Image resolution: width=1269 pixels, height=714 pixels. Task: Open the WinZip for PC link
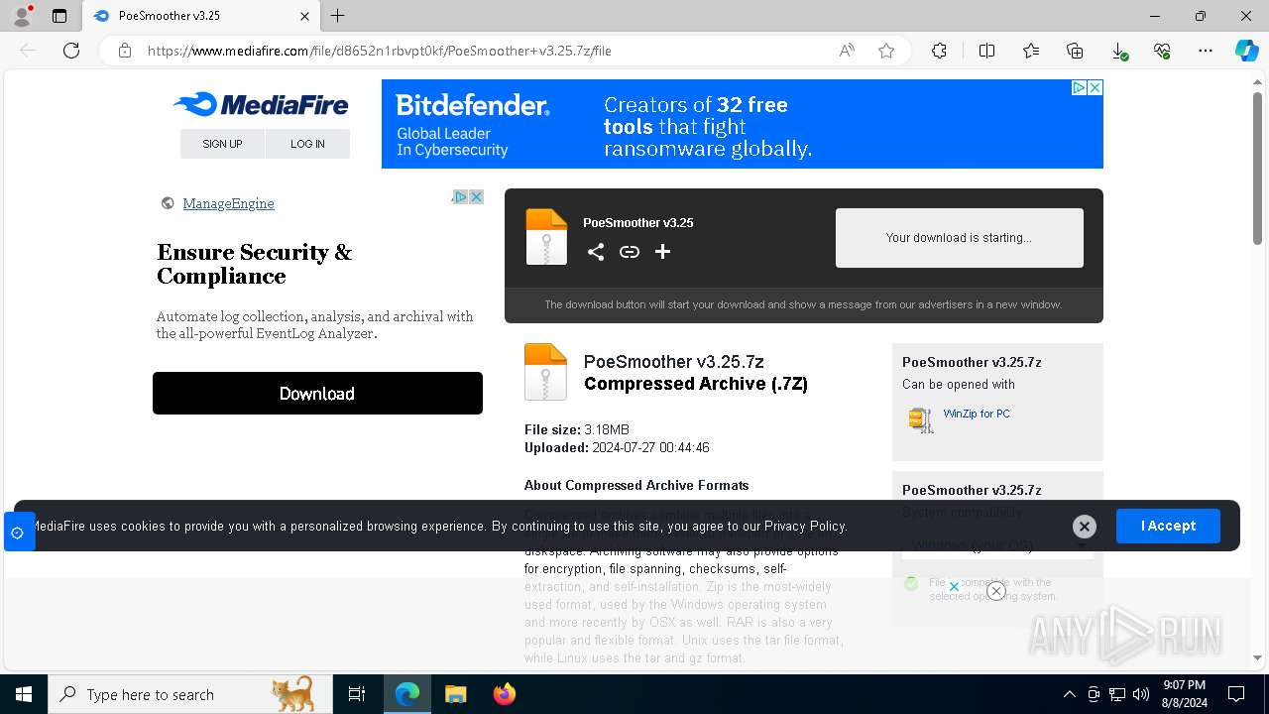point(977,414)
